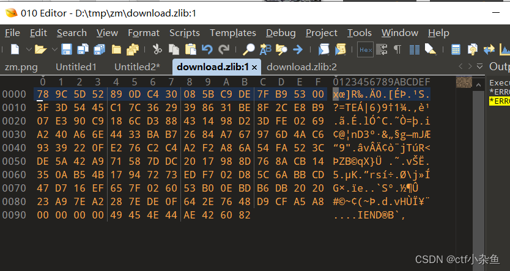Open the Help menu
Screen dimensions: 510x271
(x=438, y=33)
